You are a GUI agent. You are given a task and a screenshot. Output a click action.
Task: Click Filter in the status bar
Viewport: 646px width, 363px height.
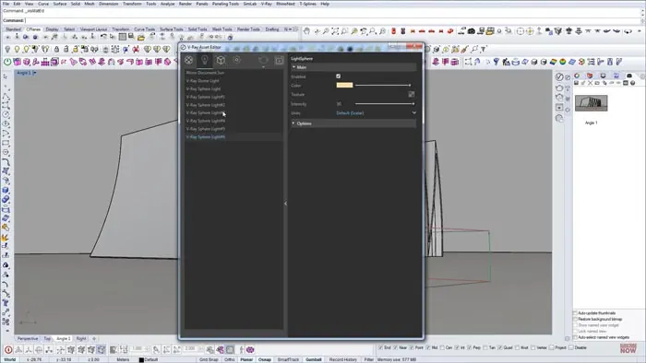[x=369, y=359]
